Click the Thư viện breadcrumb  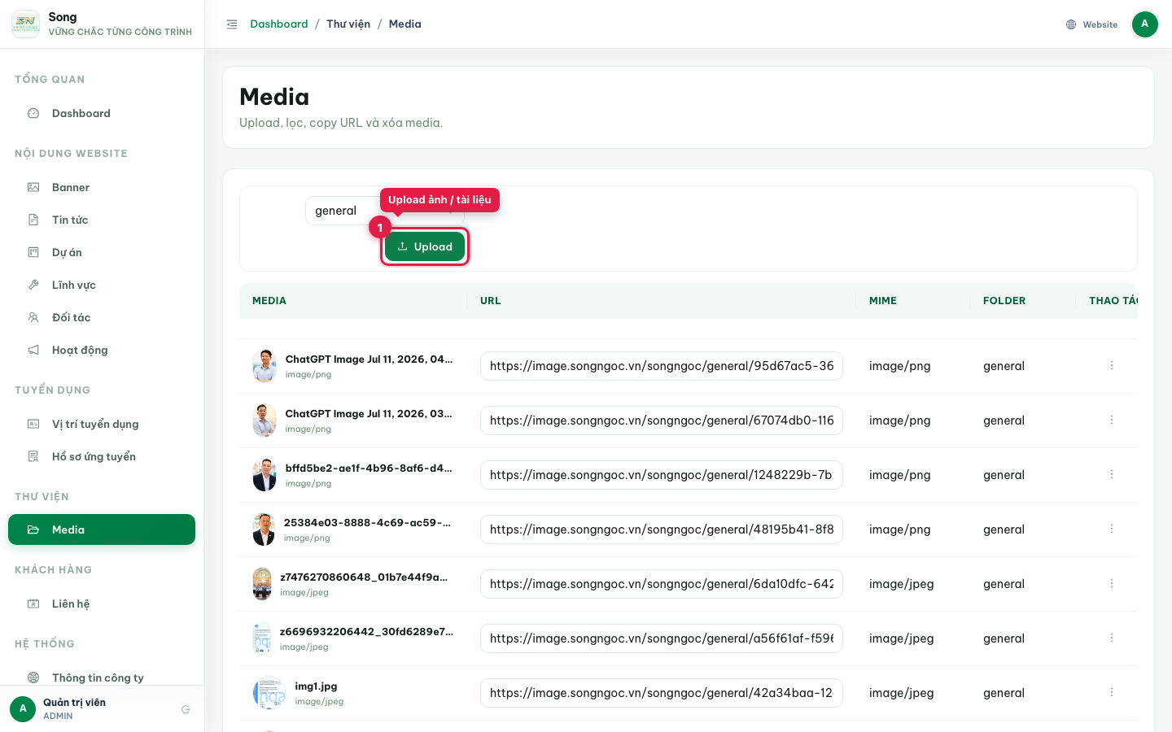pos(348,24)
